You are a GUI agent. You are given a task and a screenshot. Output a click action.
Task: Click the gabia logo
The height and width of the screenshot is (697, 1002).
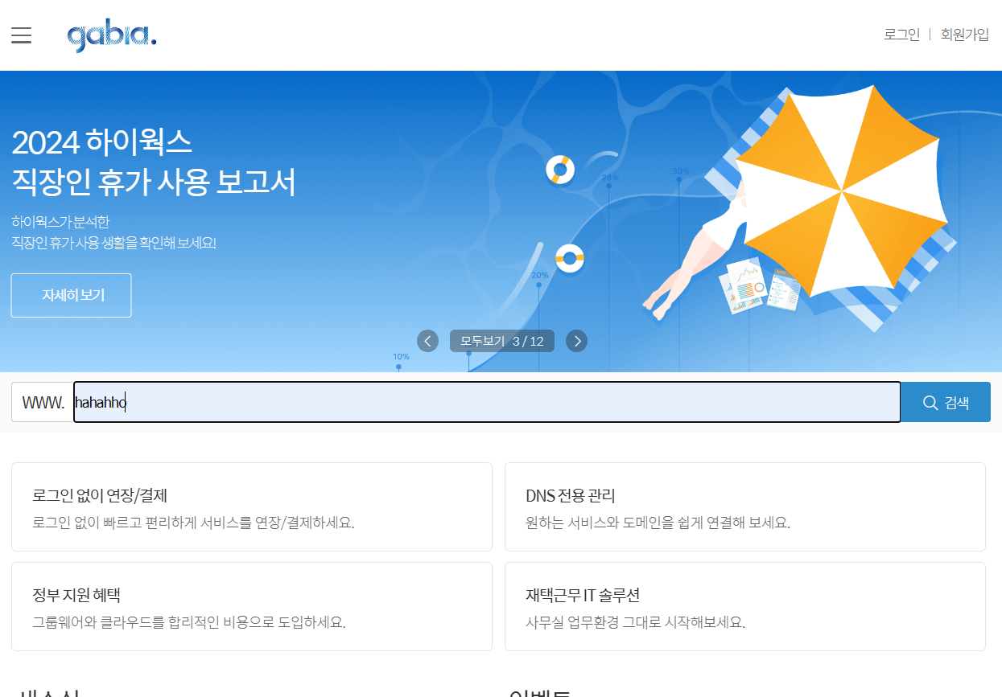click(112, 36)
